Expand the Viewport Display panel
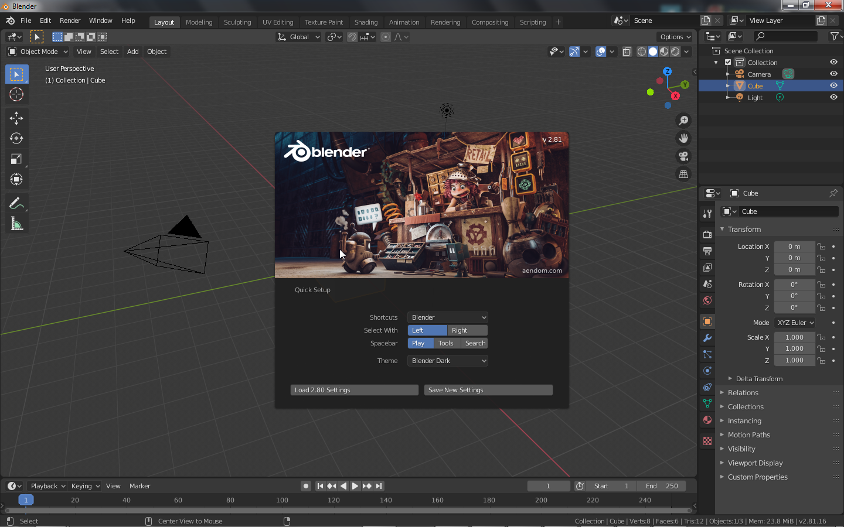 [755, 463]
